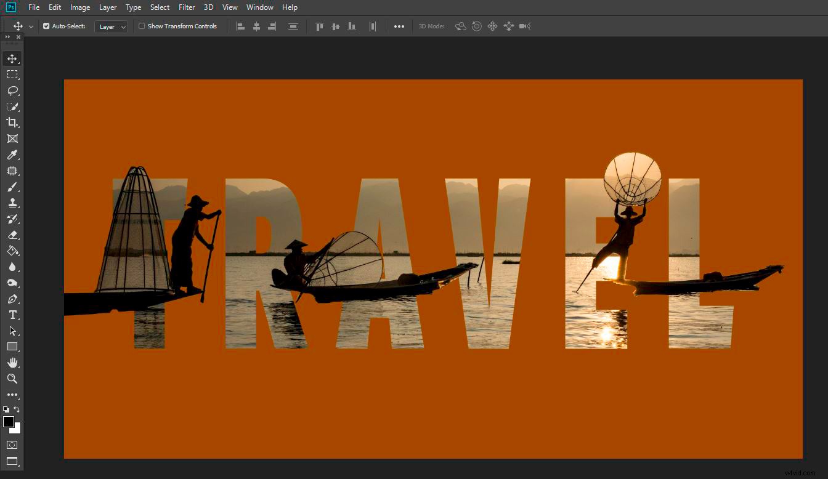The image size is (828, 479).
Task: Select the Move tool
Action: point(12,58)
